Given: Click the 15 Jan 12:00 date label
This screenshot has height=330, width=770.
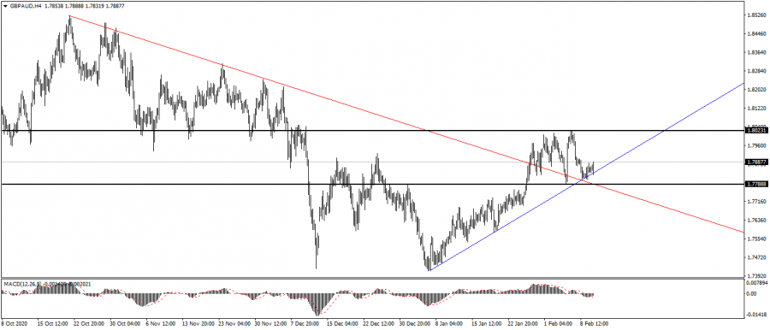Looking at the screenshot, I should tap(487, 324).
